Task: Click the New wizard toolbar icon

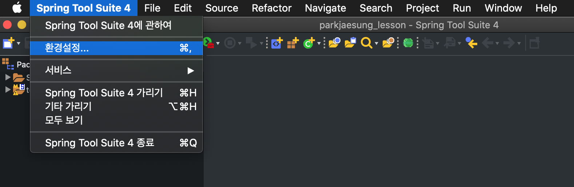Action: [8, 43]
